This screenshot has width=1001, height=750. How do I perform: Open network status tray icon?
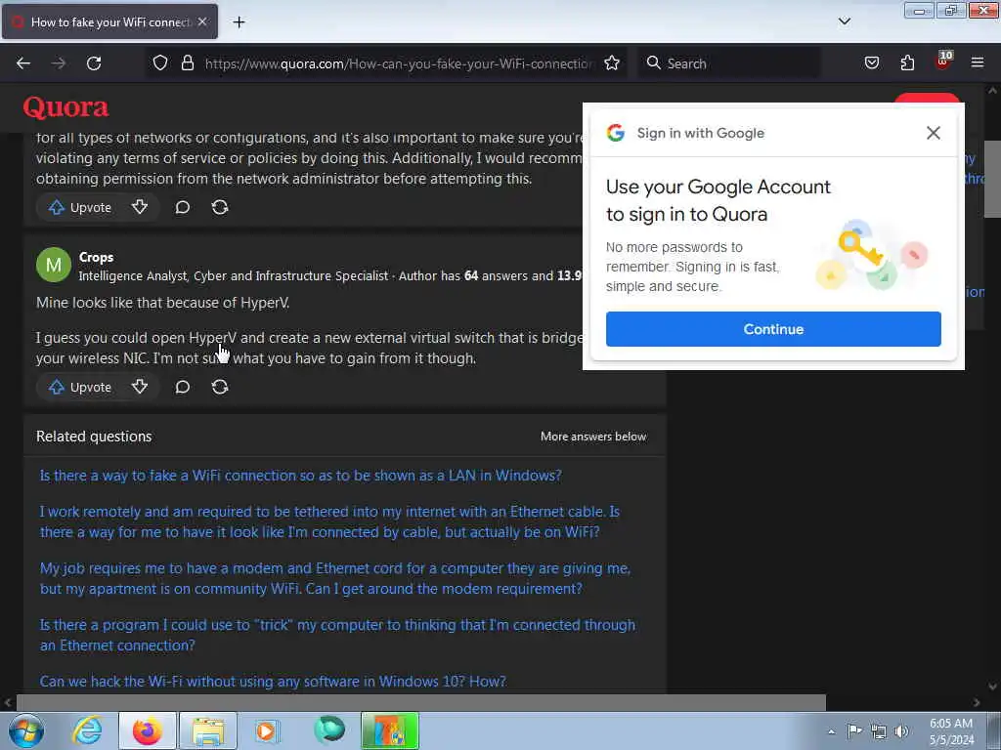click(879, 731)
